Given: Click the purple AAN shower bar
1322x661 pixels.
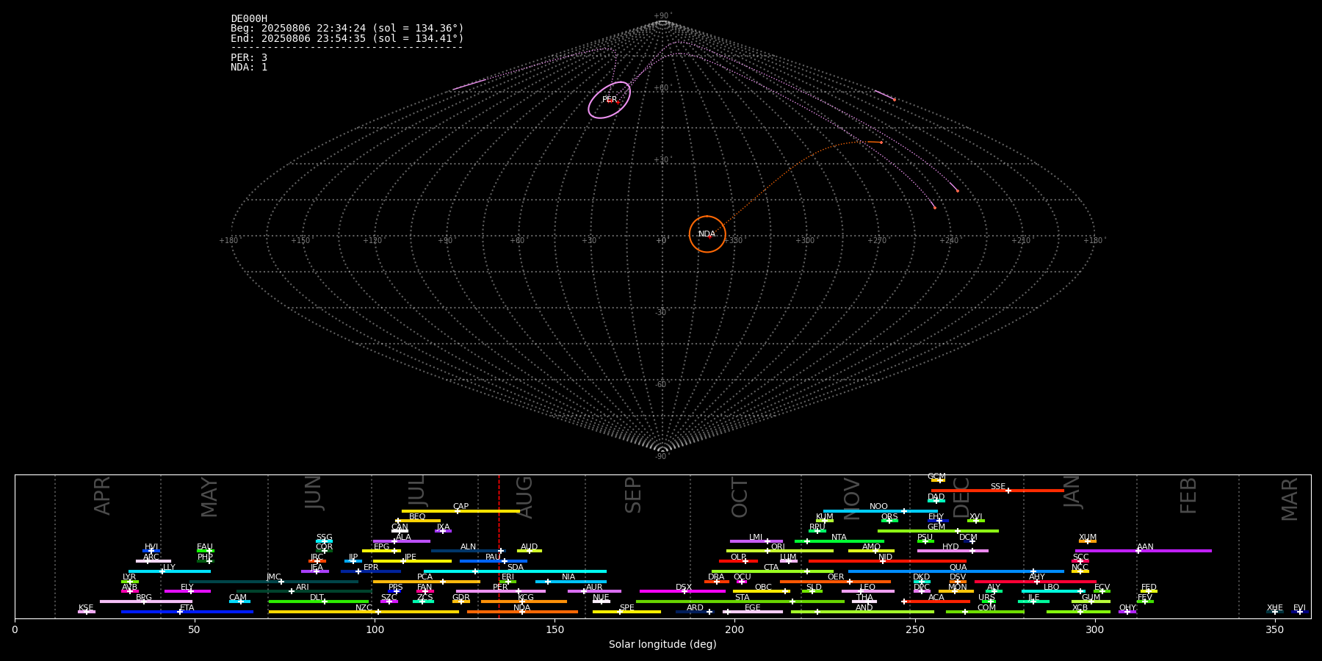Looking at the screenshot, I should (1144, 551).
